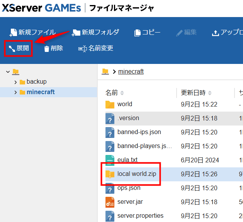243x222 pixels.
Task: Click the ファイルマネージャ title text
Action: tap(122, 8)
